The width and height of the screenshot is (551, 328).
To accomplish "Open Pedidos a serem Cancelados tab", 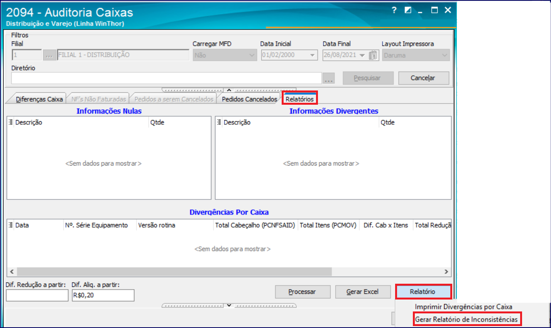I will pos(174,99).
